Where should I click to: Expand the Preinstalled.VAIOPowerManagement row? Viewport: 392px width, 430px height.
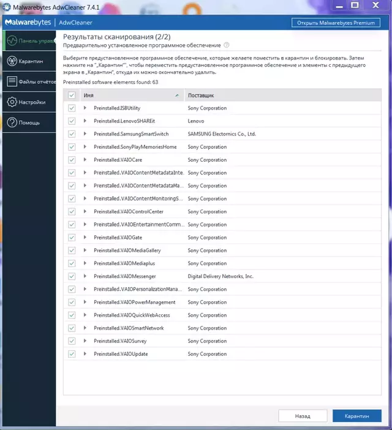coord(85,302)
